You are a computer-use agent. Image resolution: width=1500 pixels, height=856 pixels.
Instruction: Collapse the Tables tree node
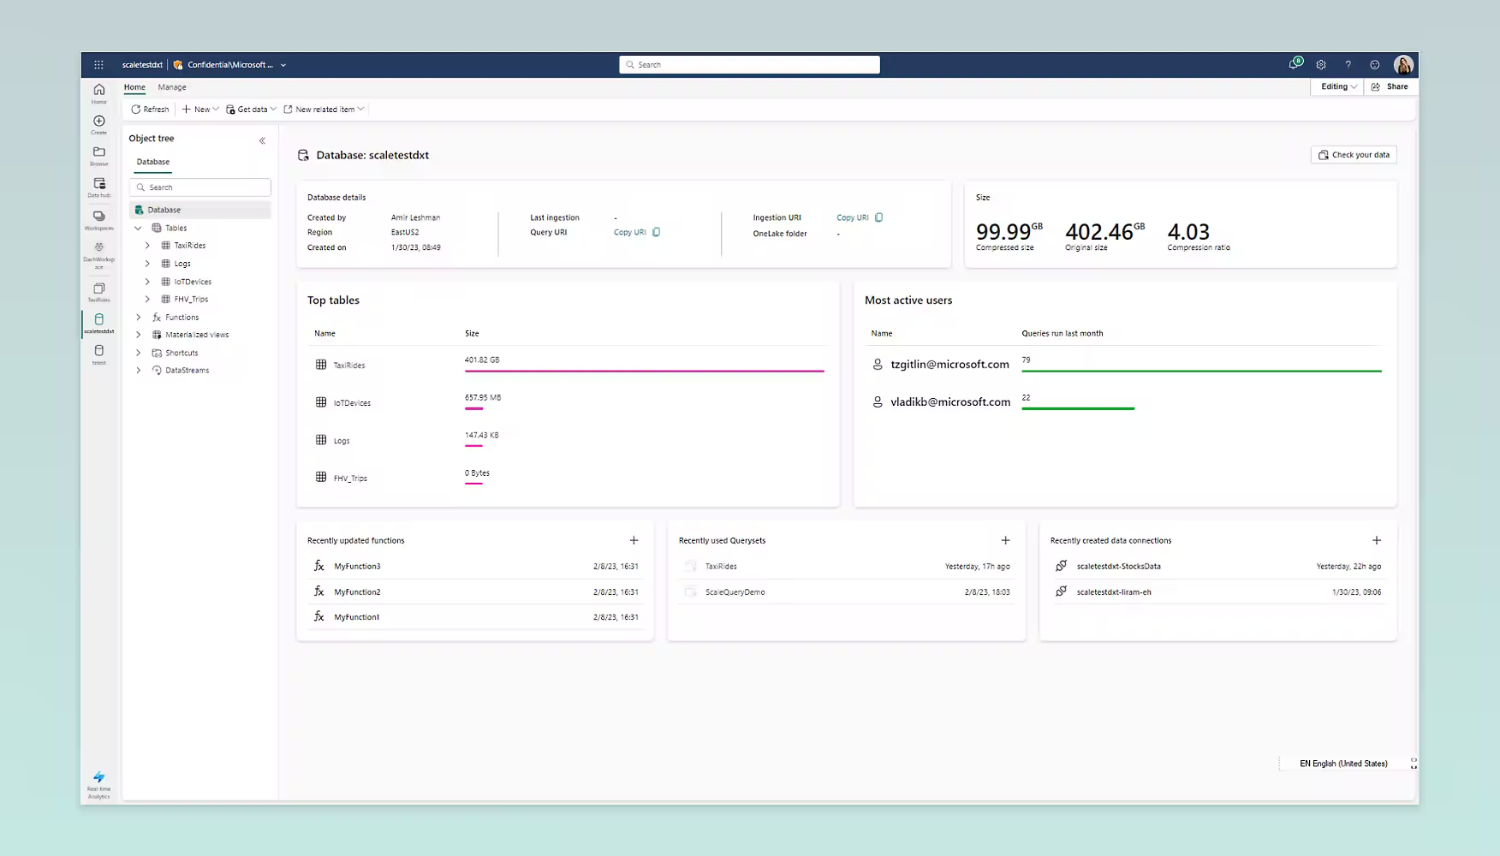(x=138, y=228)
